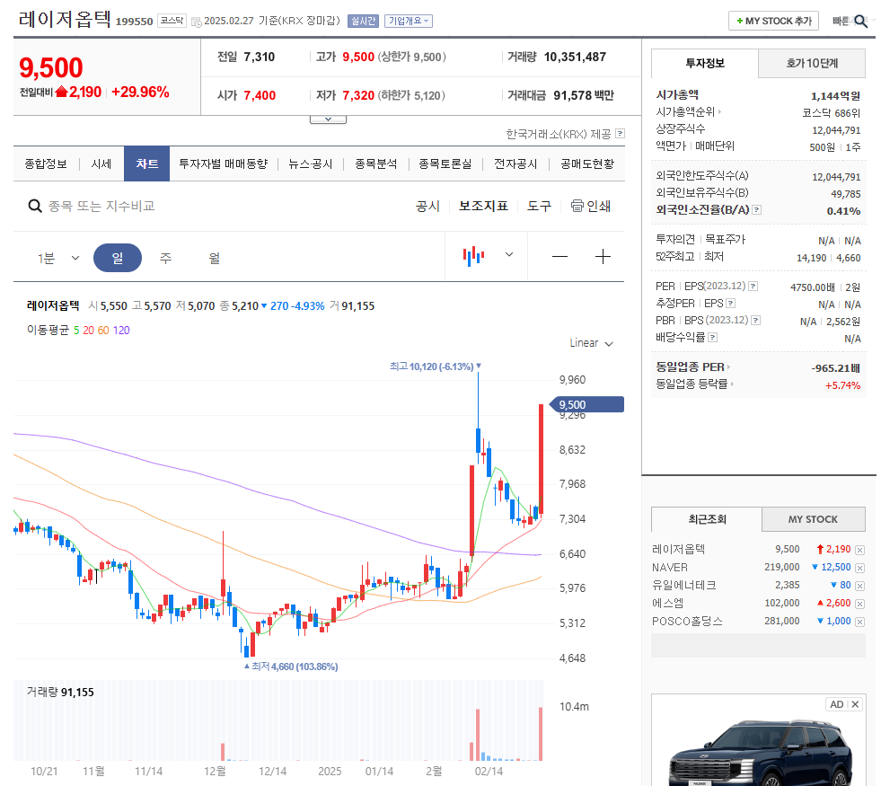
Task: Open the 기업개요 dropdown
Action: click(409, 22)
